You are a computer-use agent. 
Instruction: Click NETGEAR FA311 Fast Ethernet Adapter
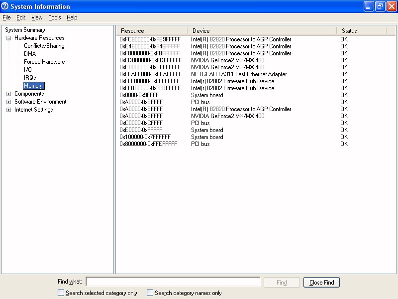point(239,74)
